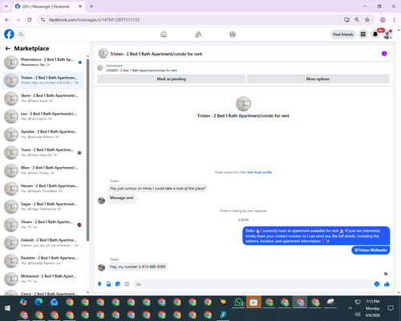Click the 'Hey just curious on times' message
Viewport: 401px width, 321px height.
pos(158,189)
